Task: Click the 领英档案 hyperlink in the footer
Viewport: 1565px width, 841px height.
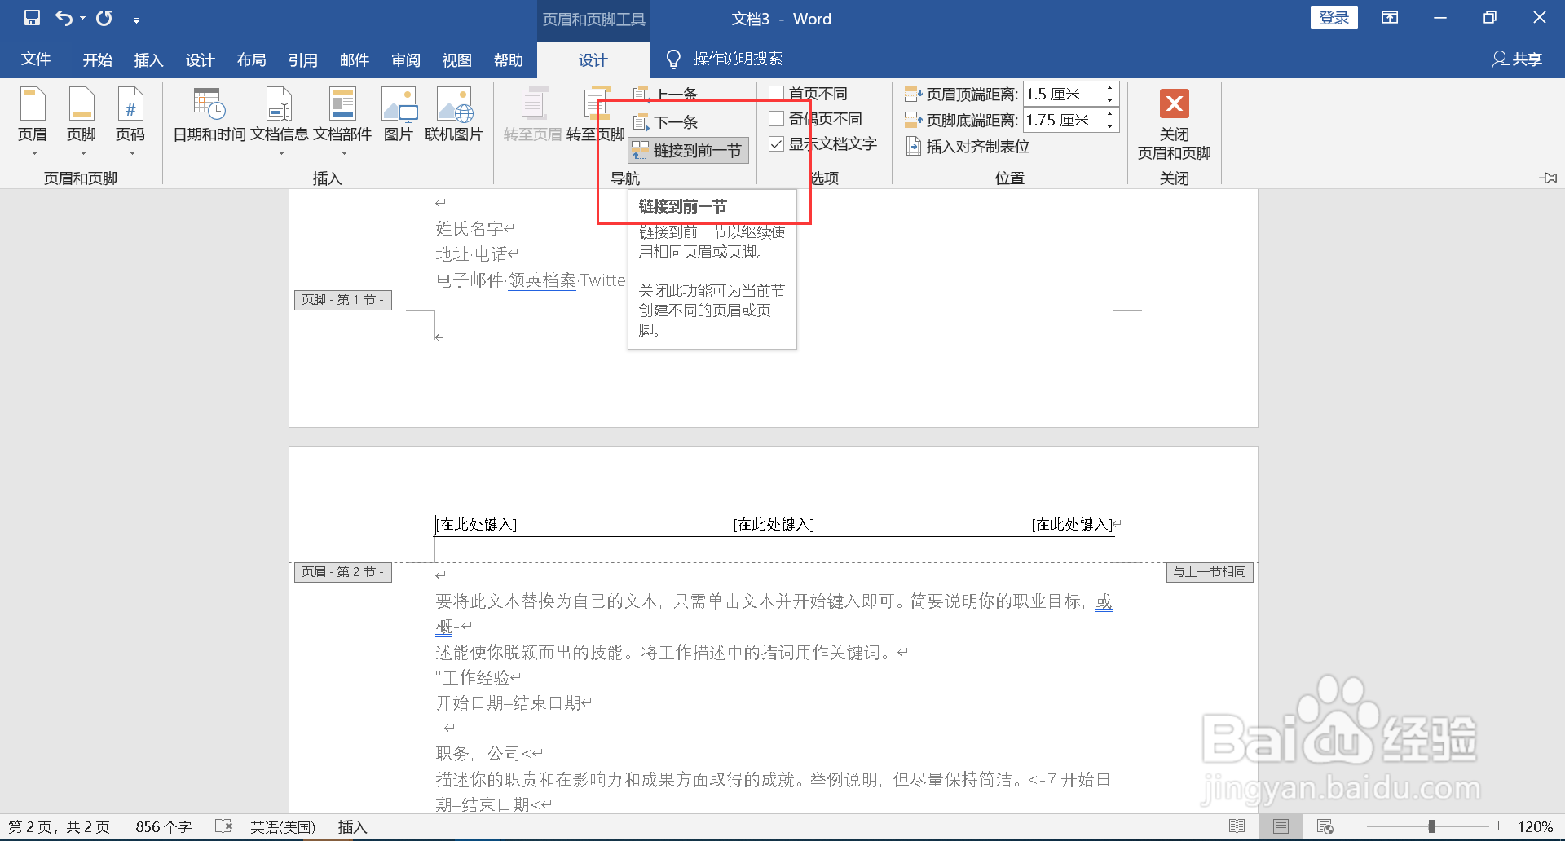Action: pyautogui.click(x=541, y=280)
